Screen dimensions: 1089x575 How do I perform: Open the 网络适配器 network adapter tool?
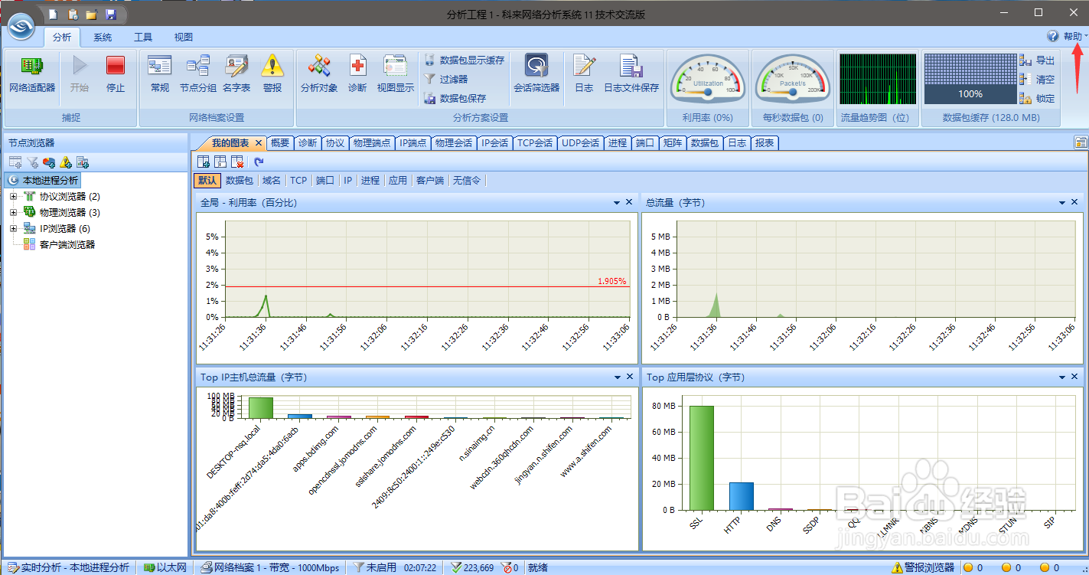coord(32,75)
